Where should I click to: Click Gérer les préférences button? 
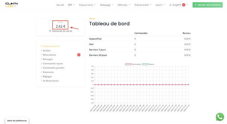17,121
